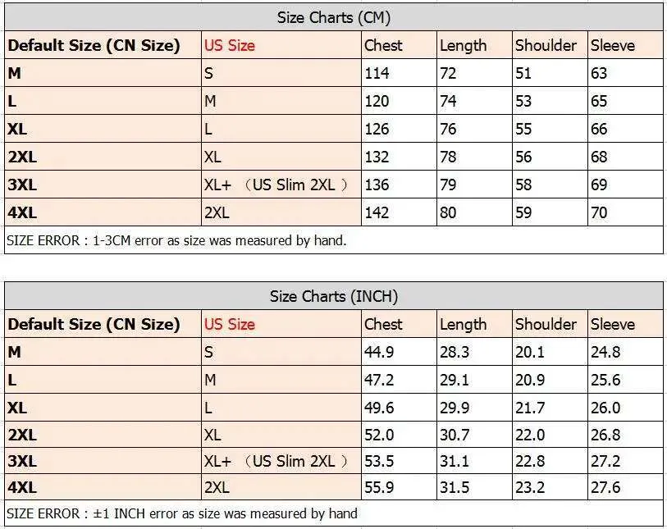Click the SIZE ERROR ±1 INCH note

182,513
